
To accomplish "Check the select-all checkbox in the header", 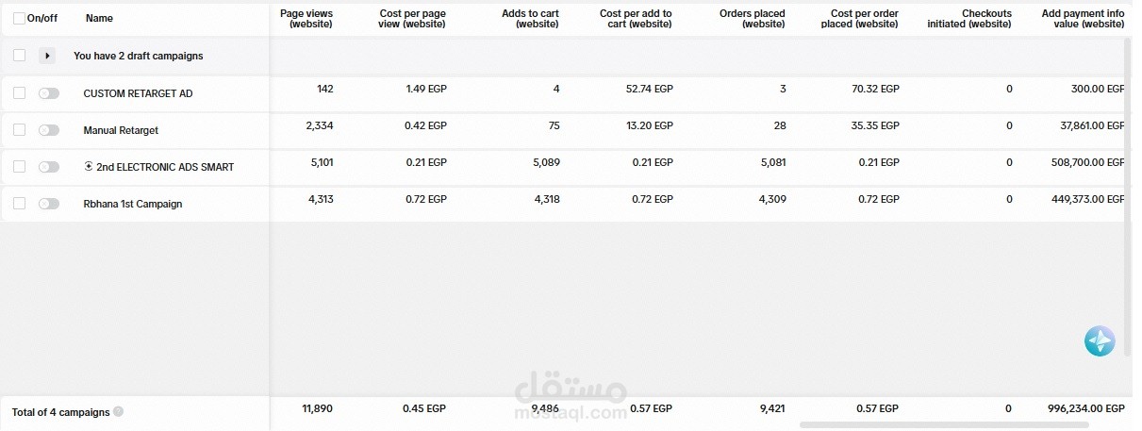I will pos(19,18).
